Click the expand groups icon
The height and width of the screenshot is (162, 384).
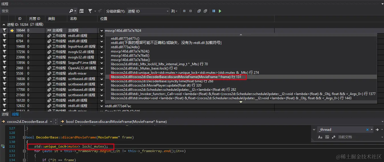point(184,11)
